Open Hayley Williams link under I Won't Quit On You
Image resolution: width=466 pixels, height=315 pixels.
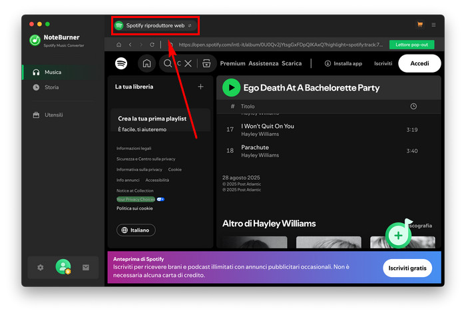(x=260, y=134)
